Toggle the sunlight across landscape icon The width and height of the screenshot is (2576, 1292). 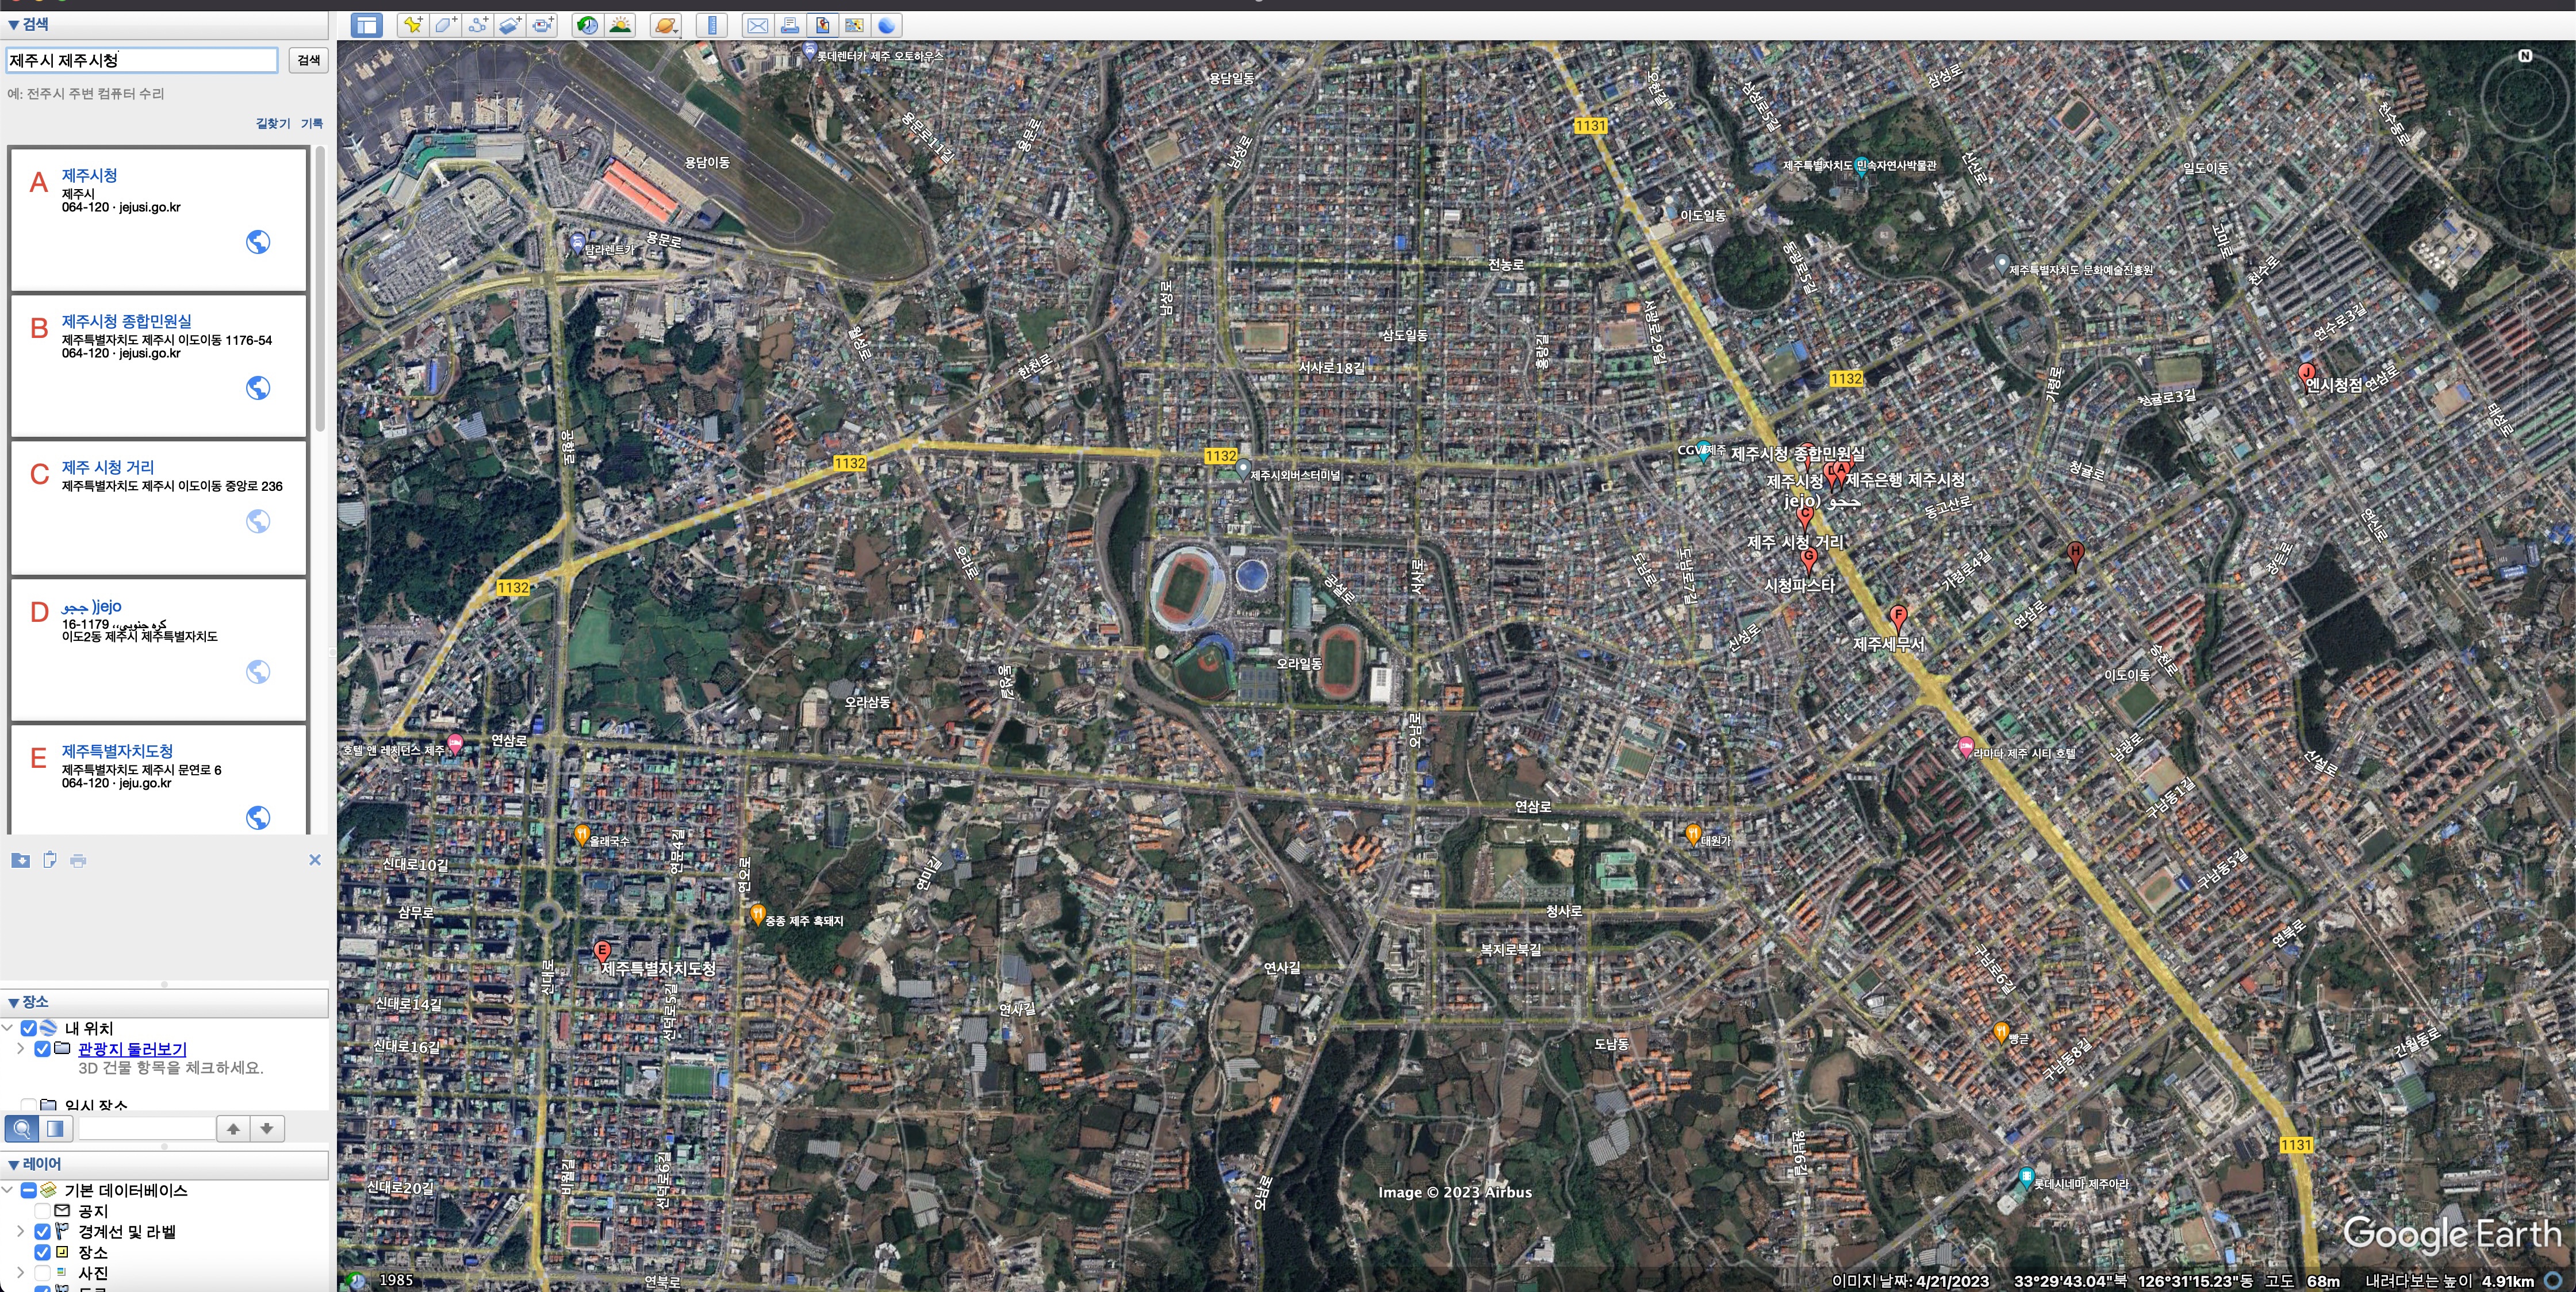pos(620,25)
